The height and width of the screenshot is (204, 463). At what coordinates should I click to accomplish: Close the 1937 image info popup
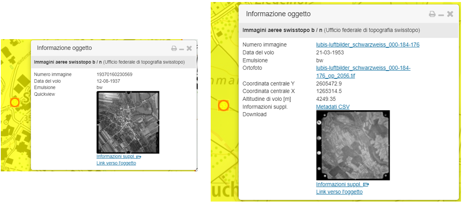(x=189, y=48)
